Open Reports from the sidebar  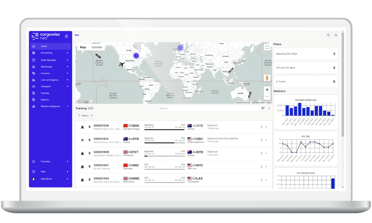(45, 100)
